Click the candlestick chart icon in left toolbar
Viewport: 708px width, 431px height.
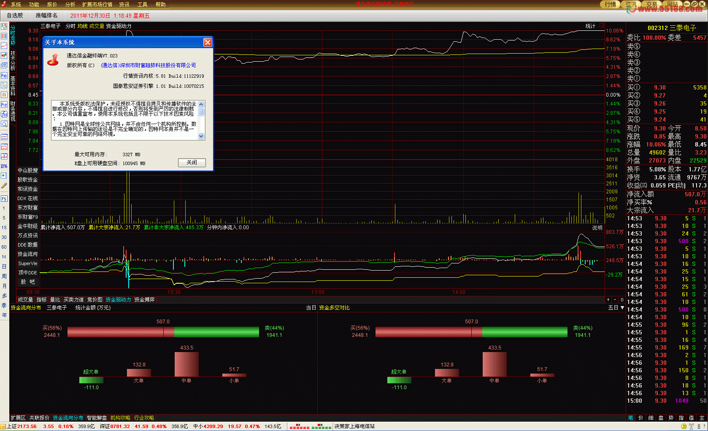click(4, 55)
